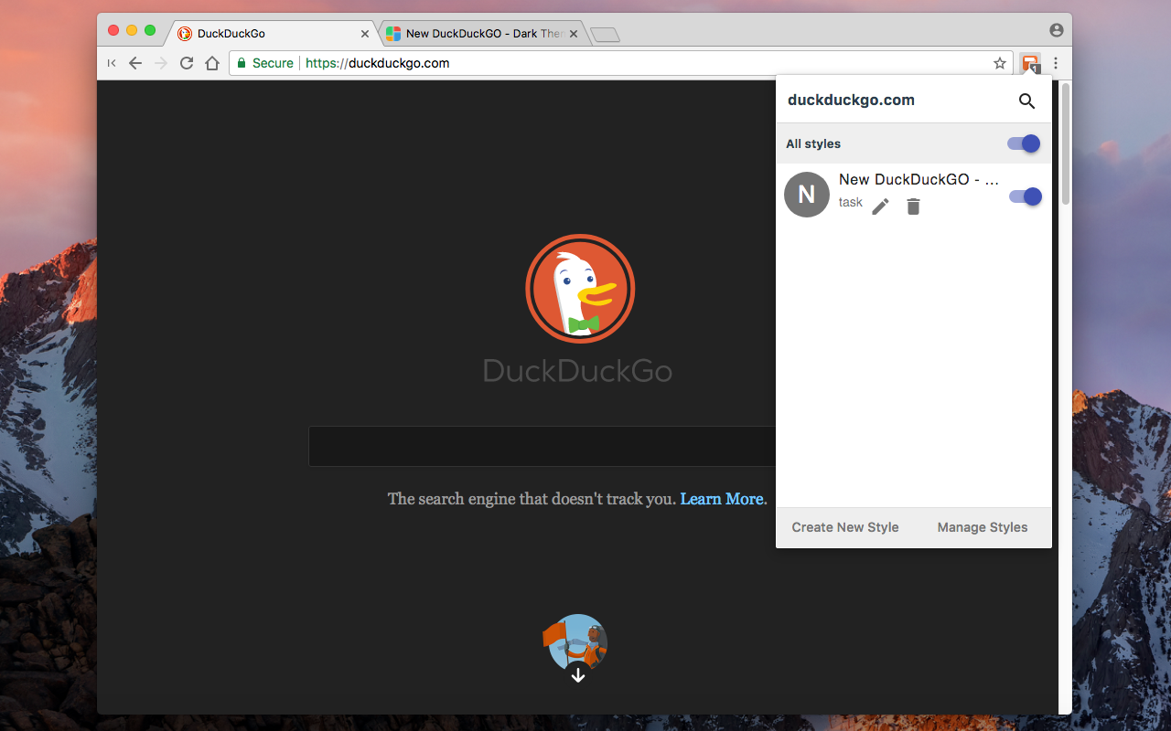Click Create New Style button
This screenshot has width=1171, height=731.
tap(845, 527)
